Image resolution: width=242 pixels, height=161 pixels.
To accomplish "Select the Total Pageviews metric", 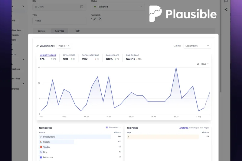I will click(x=90, y=57).
